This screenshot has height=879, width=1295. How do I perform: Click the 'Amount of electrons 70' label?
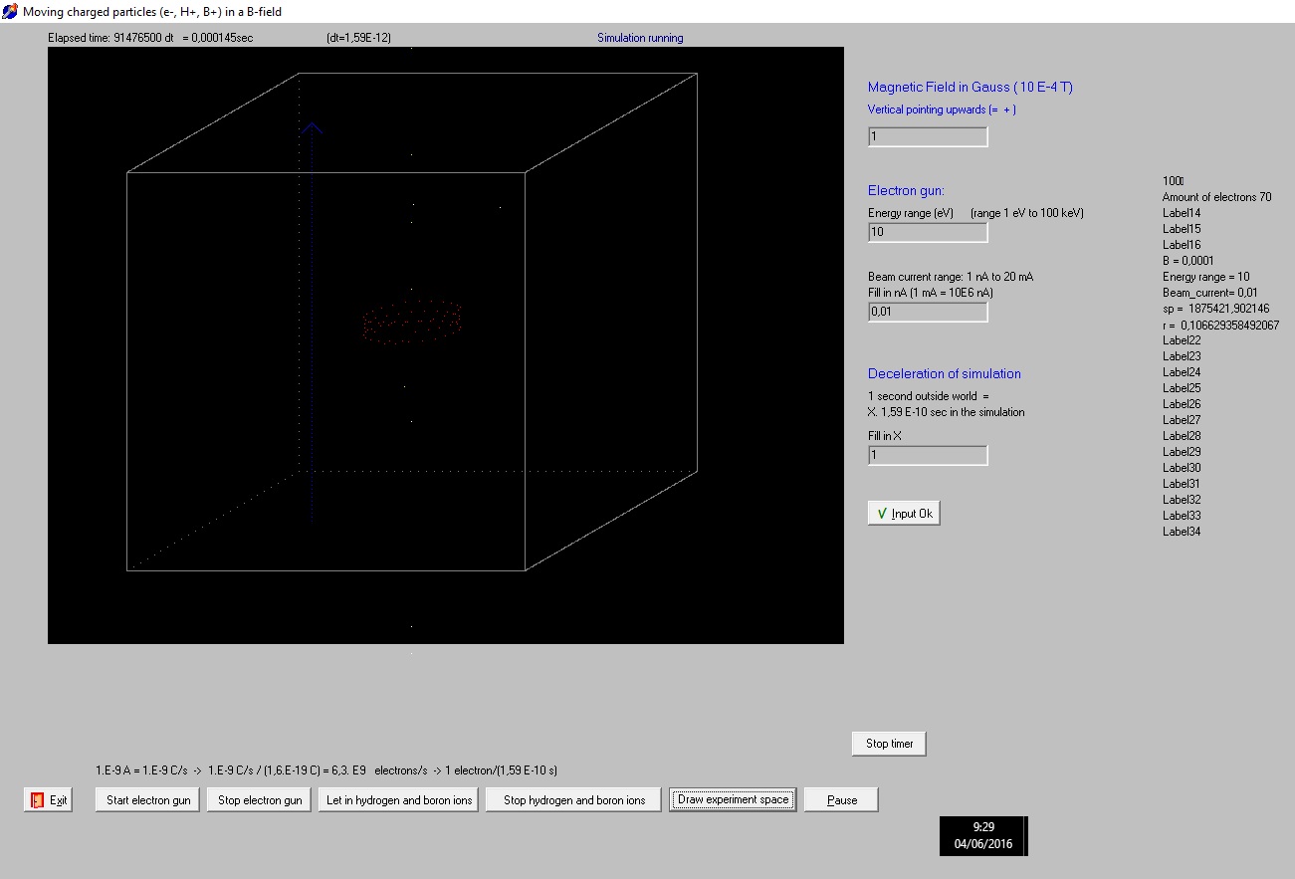coord(1216,197)
